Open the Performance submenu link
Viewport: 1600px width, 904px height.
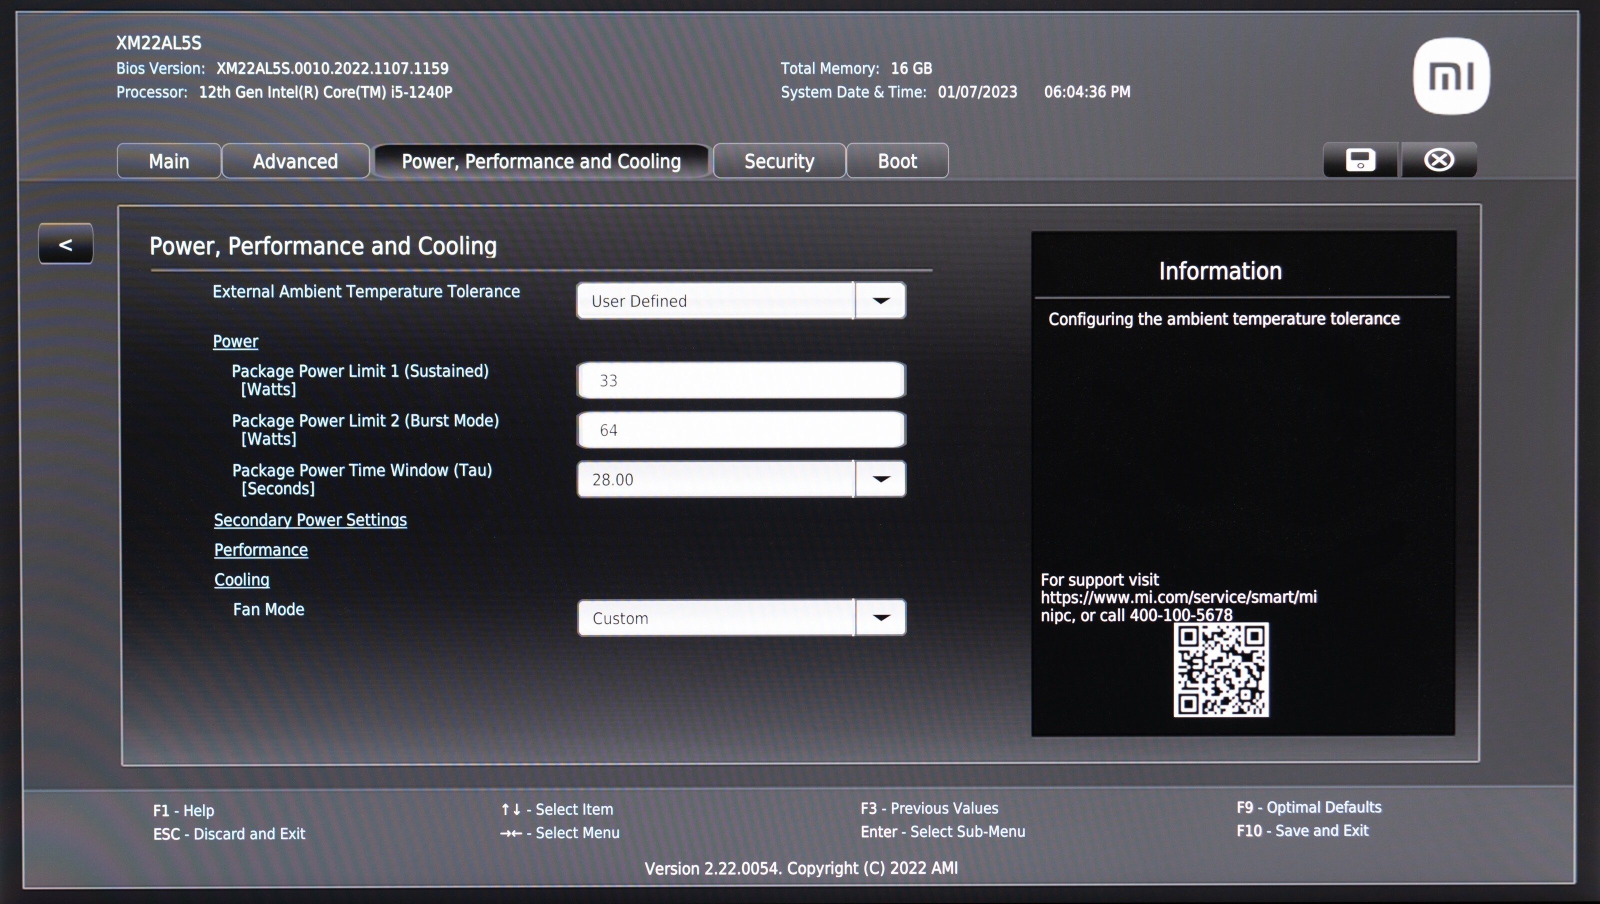[261, 550]
